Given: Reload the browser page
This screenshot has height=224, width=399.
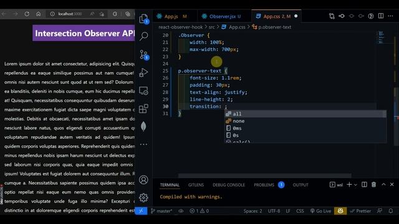Looking at the screenshot, I should [27, 14].
